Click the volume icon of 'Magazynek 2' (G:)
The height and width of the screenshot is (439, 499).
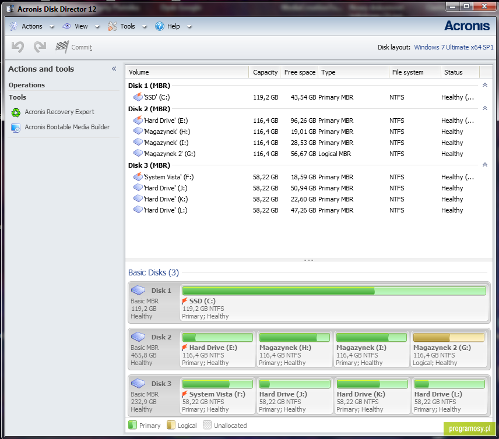[x=138, y=153]
